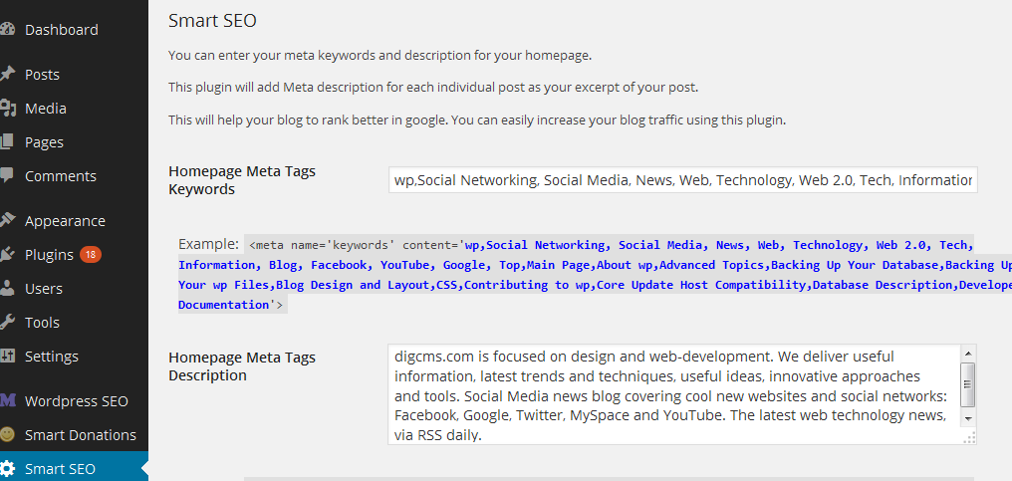This screenshot has height=481, width=1012.
Task: Click the description textarea scroll down arrow
Action: pyautogui.click(x=968, y=418)
